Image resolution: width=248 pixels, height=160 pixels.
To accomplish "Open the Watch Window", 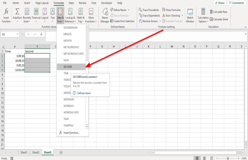I will click(x=190, y=16).
